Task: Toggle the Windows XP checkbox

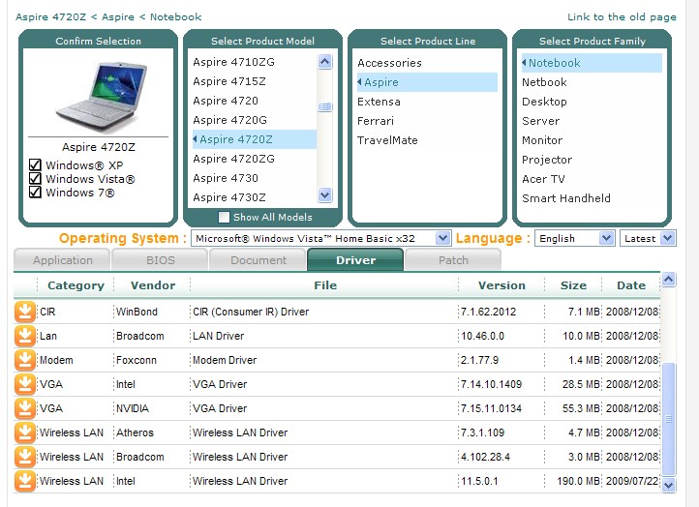Action: point(35,164)
